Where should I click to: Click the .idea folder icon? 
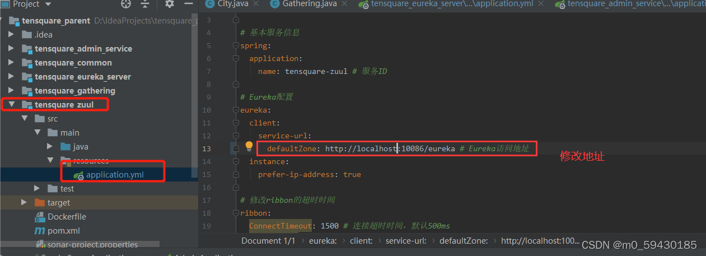coord(27,35)
